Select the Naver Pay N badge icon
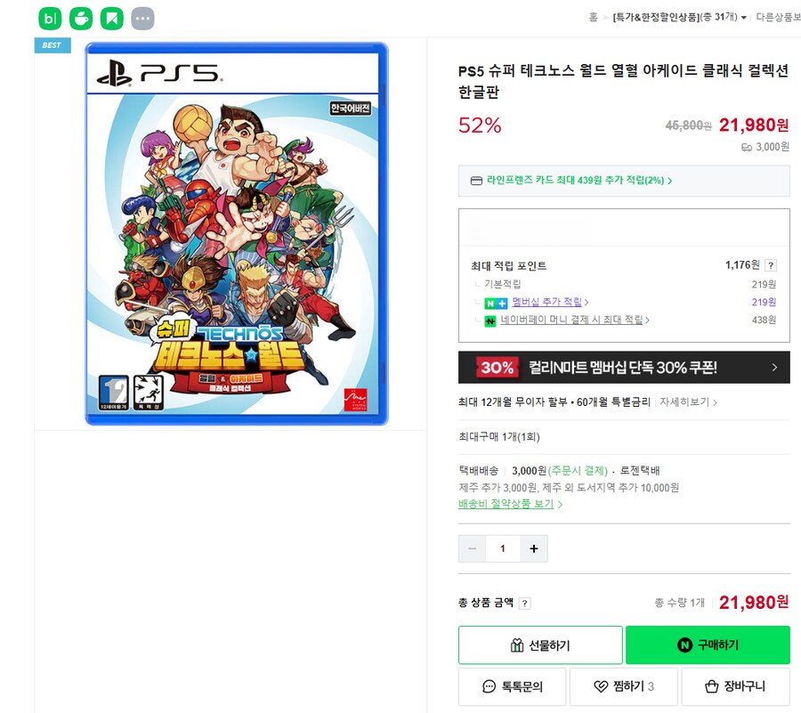Viewport: 801px width, 713px height. tap(489, 320)
